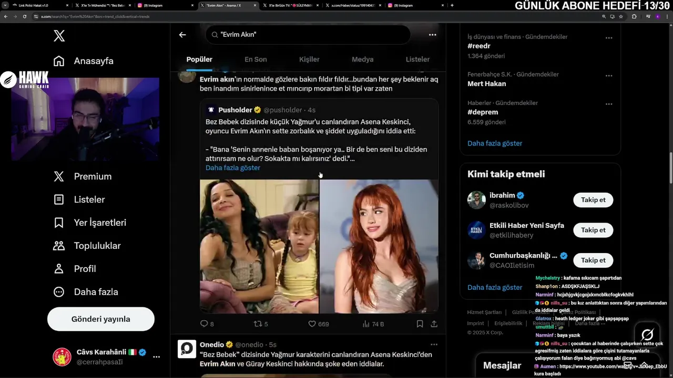Click the page vertical scrollbar

(670, 168)
